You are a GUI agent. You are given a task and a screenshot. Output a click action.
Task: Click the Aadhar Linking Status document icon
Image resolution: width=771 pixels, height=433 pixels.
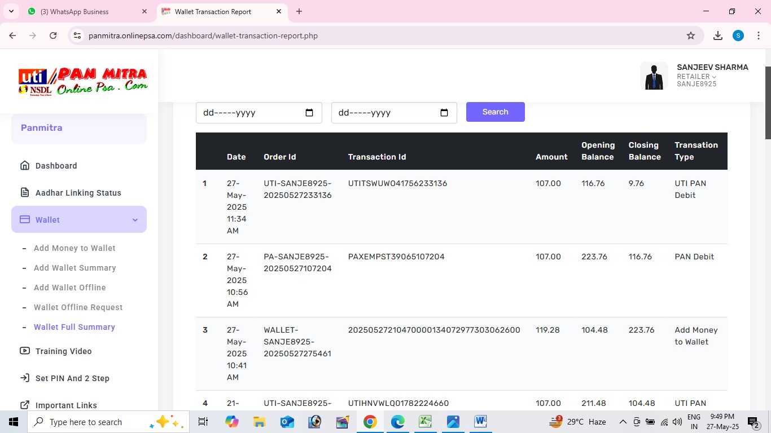pos(25,193)
